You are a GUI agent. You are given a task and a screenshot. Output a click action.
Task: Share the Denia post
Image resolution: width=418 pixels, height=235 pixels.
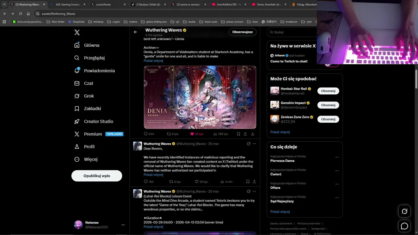click(245, 134)
